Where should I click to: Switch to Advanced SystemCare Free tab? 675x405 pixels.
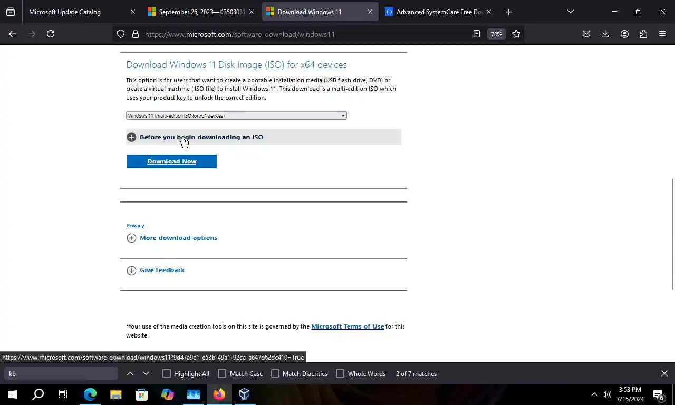pyautogui.click(x=439, y=12)
